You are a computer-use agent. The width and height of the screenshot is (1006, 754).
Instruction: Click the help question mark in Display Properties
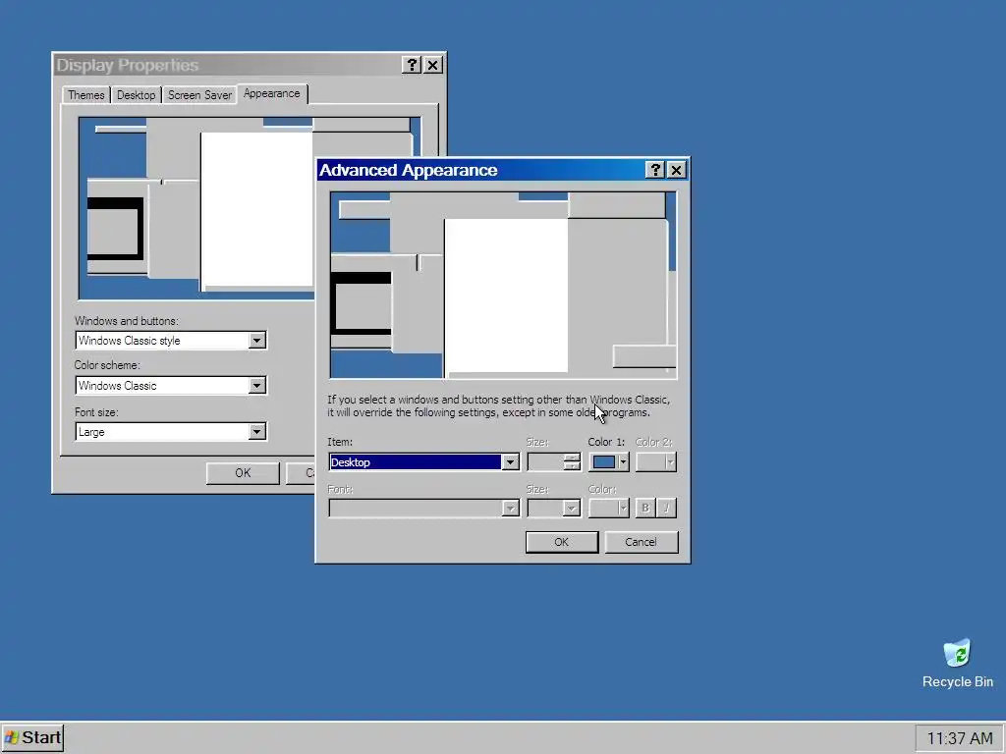click(412, 65)
